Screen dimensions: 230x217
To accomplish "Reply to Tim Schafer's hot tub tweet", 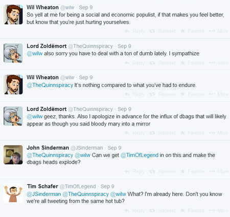I will (x=135, y=210).
